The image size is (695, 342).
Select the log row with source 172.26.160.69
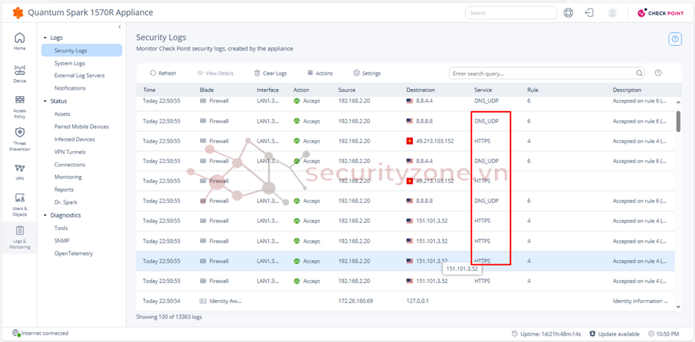(x=406, y=301)
